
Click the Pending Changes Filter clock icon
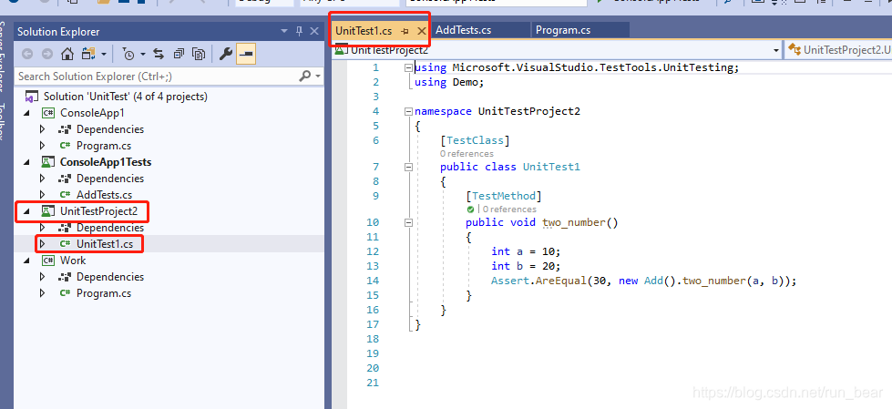[129, 55]
